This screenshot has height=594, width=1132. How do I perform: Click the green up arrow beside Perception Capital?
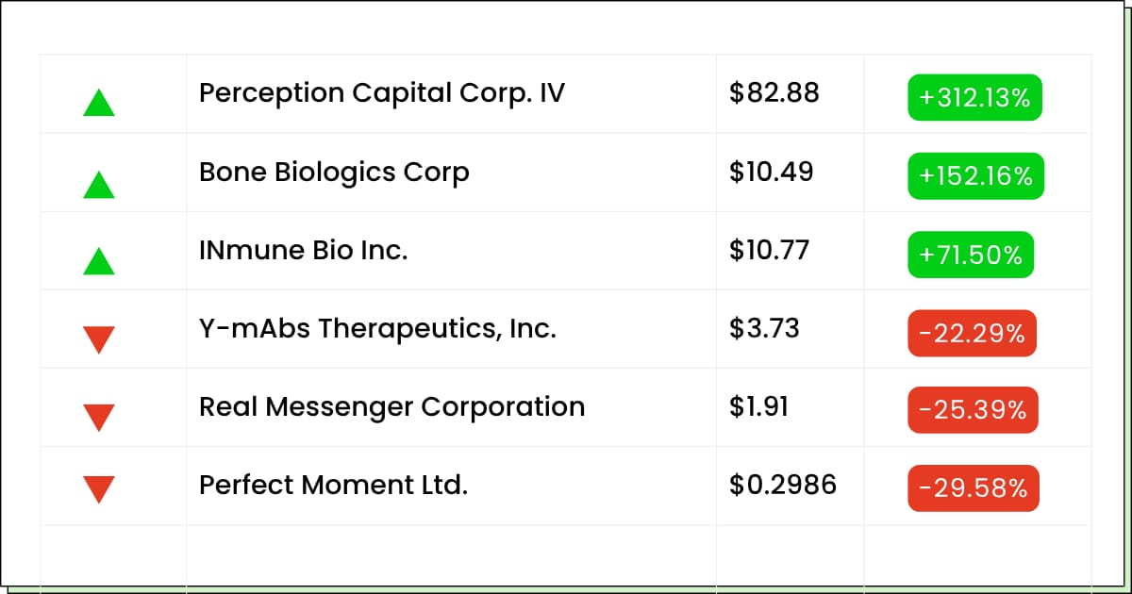(99, 102)
